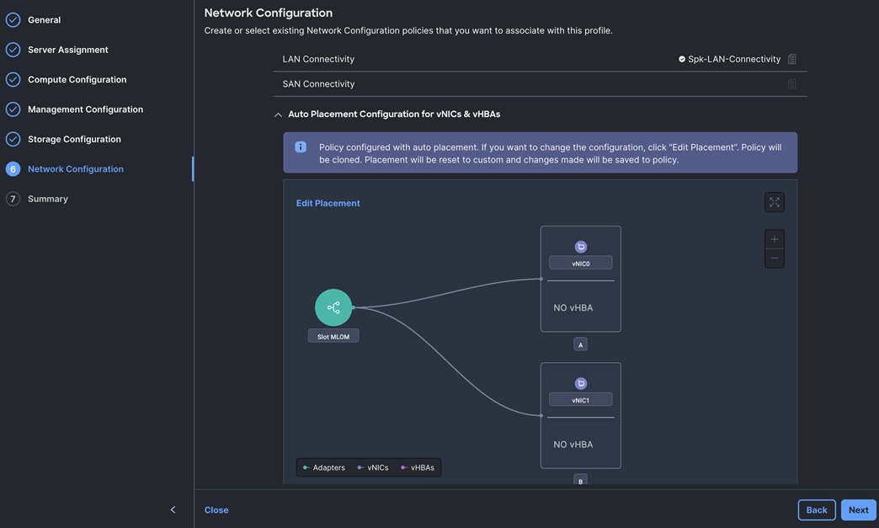Open the Server Assignment step

(68, 50)
